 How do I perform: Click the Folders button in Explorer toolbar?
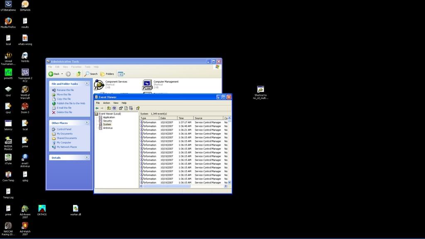pos(107,74)
